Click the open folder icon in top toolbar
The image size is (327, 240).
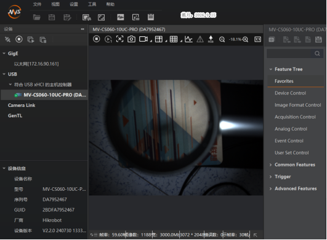pyautogui.click(x=37, y=17)
